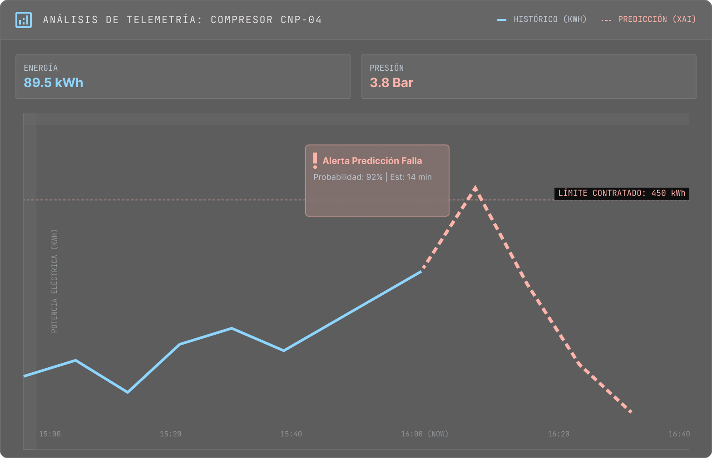Click the dashboard title Compresor CNP-04
Viewport: 712px width, 458px height.
pos(183,20)
